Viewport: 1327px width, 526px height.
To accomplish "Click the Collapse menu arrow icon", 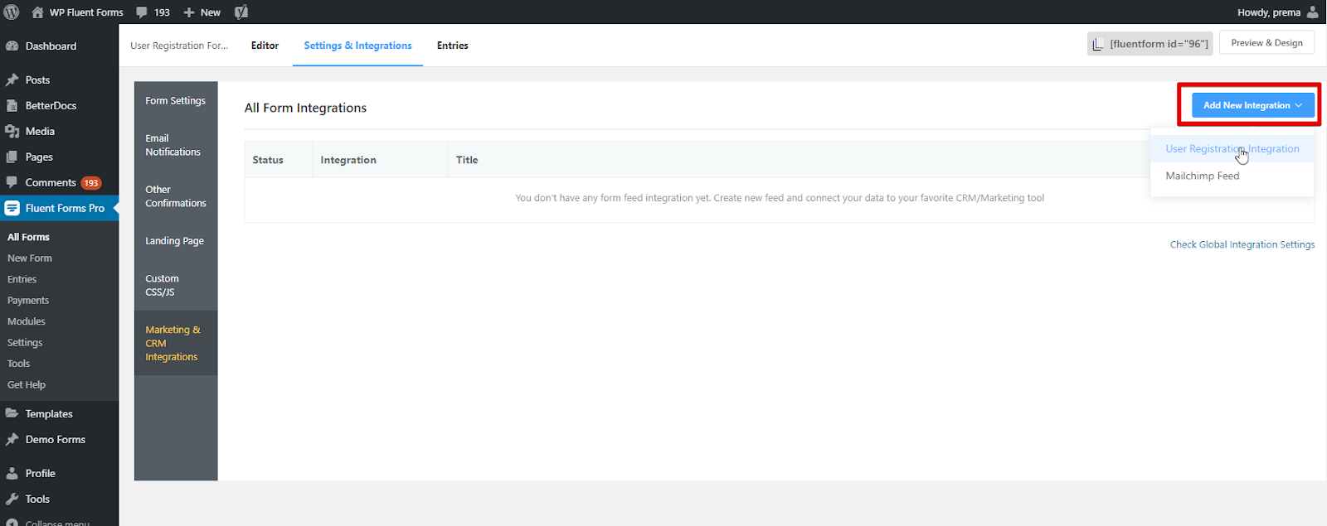I will 12,522.
